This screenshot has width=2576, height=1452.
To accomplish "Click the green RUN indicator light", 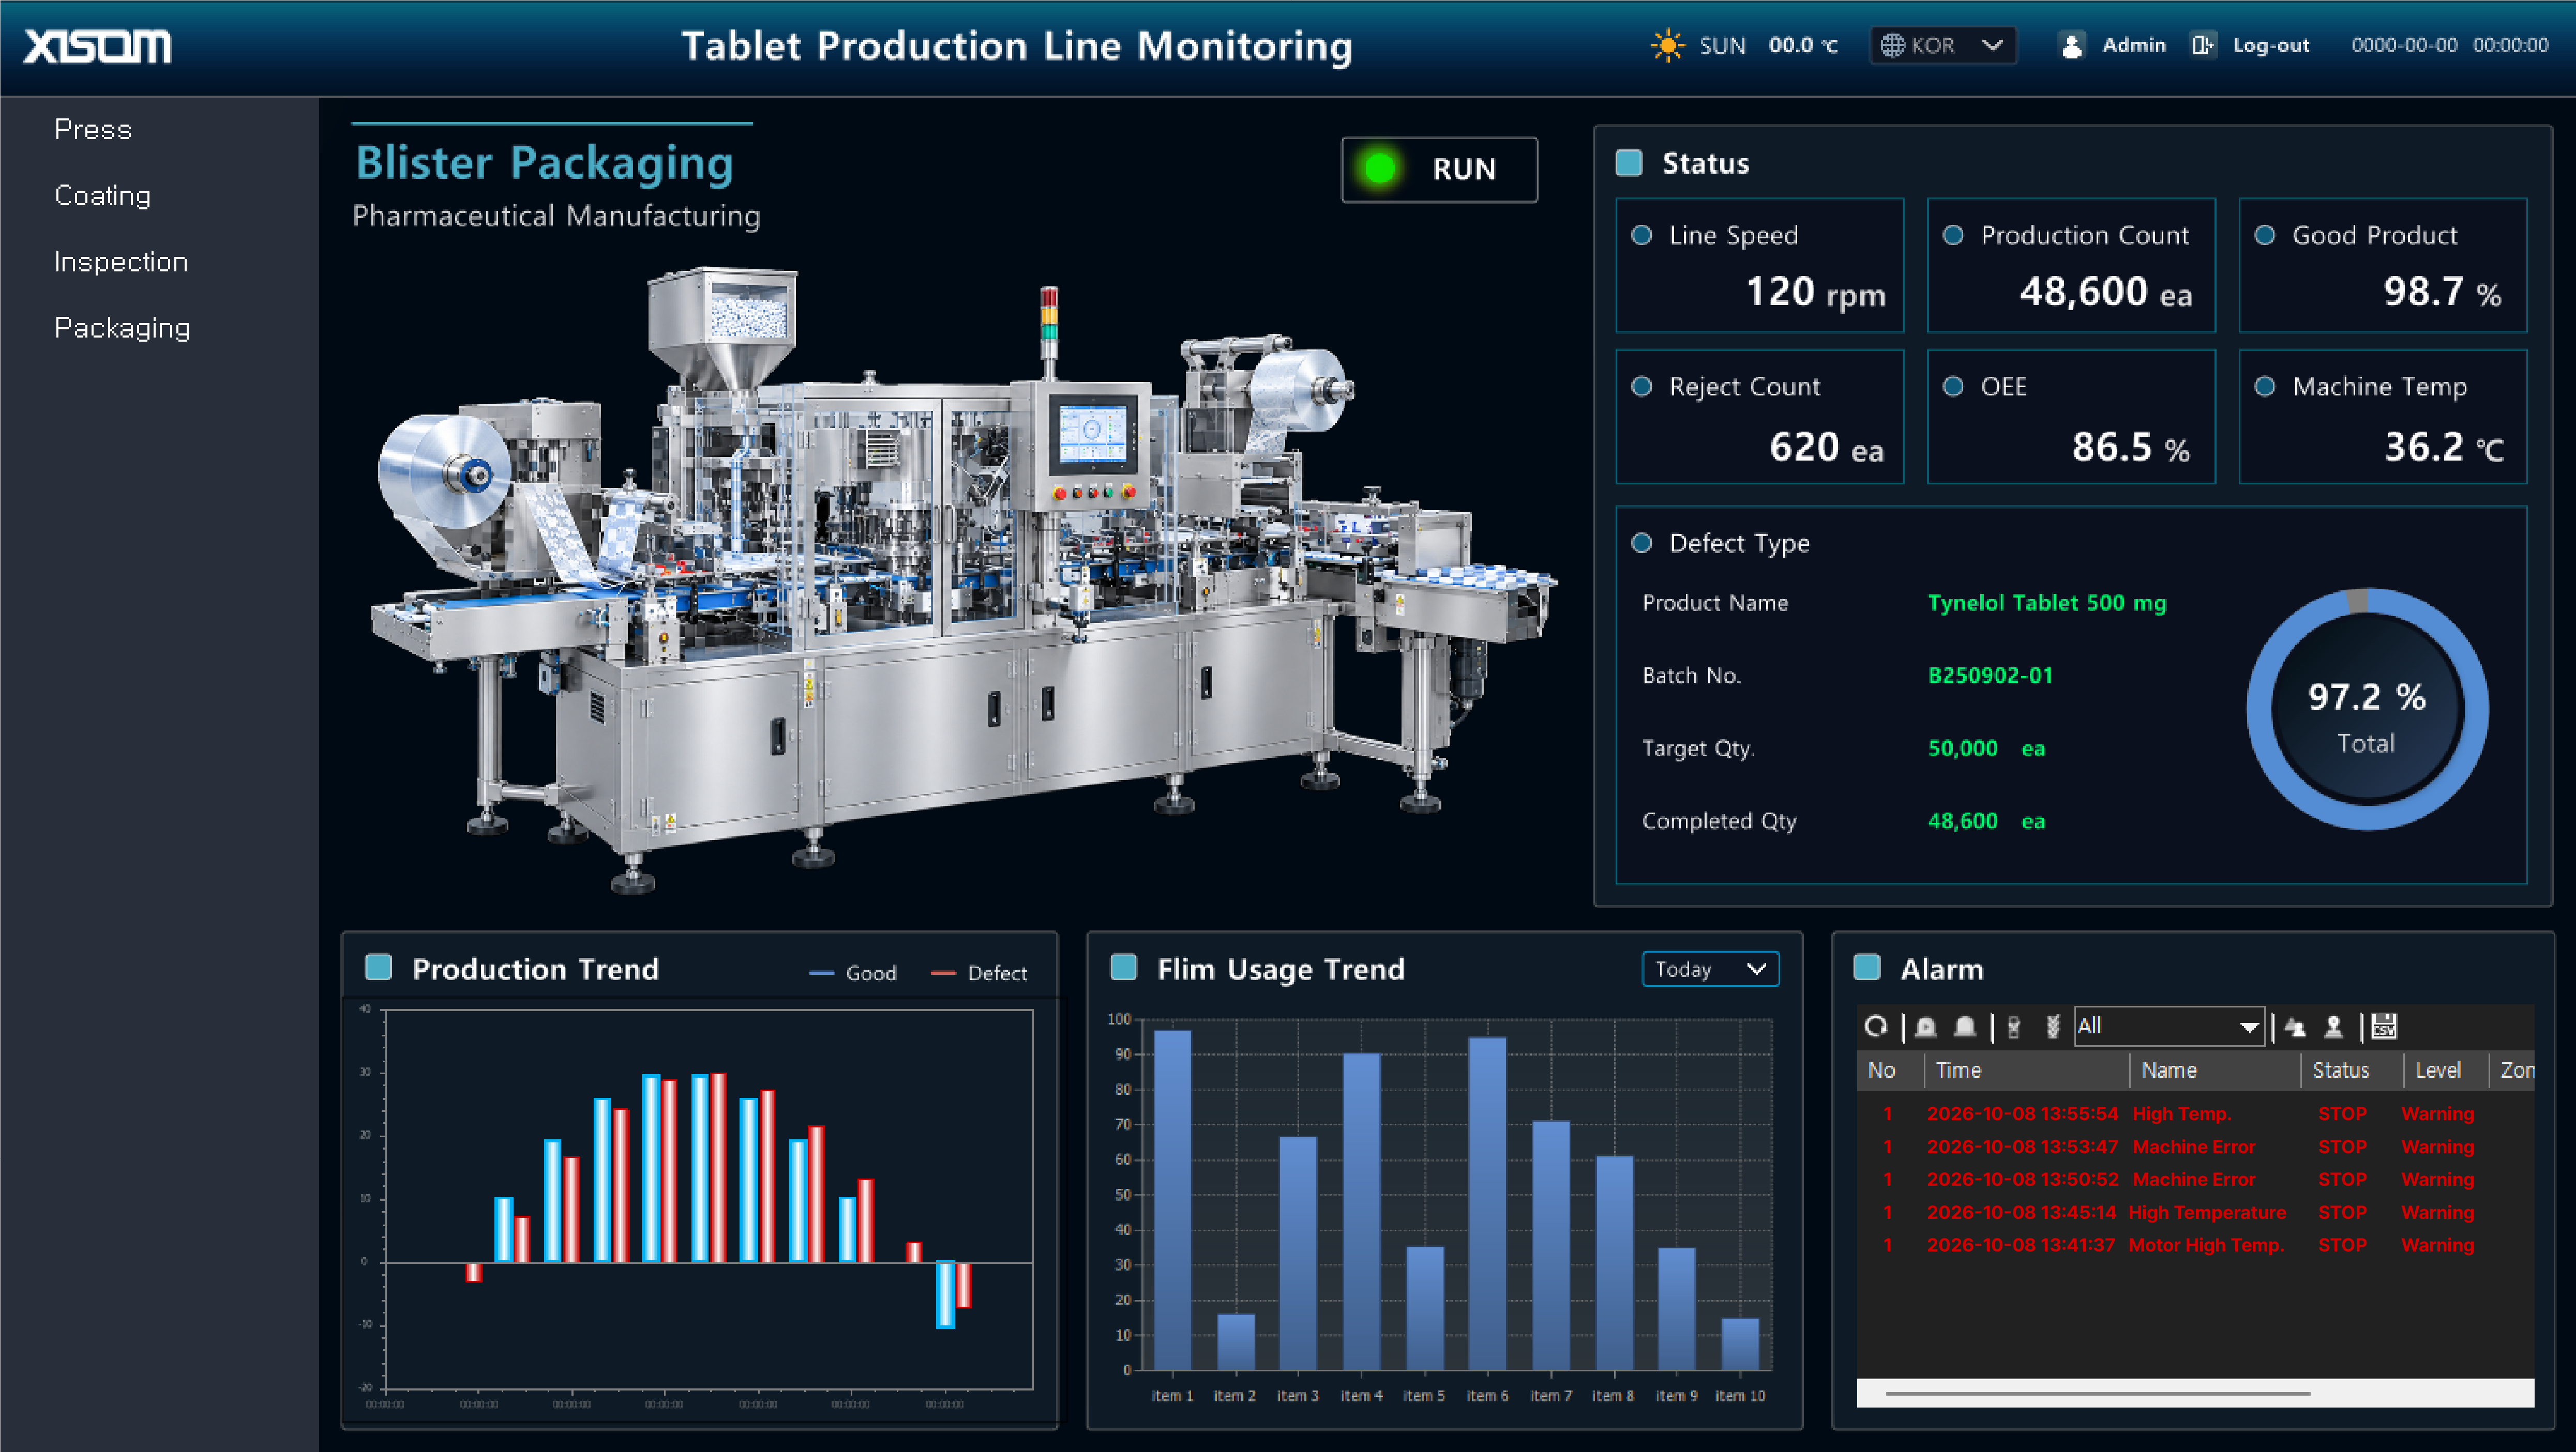I will pyautogui.click(x=1380, y=168).
